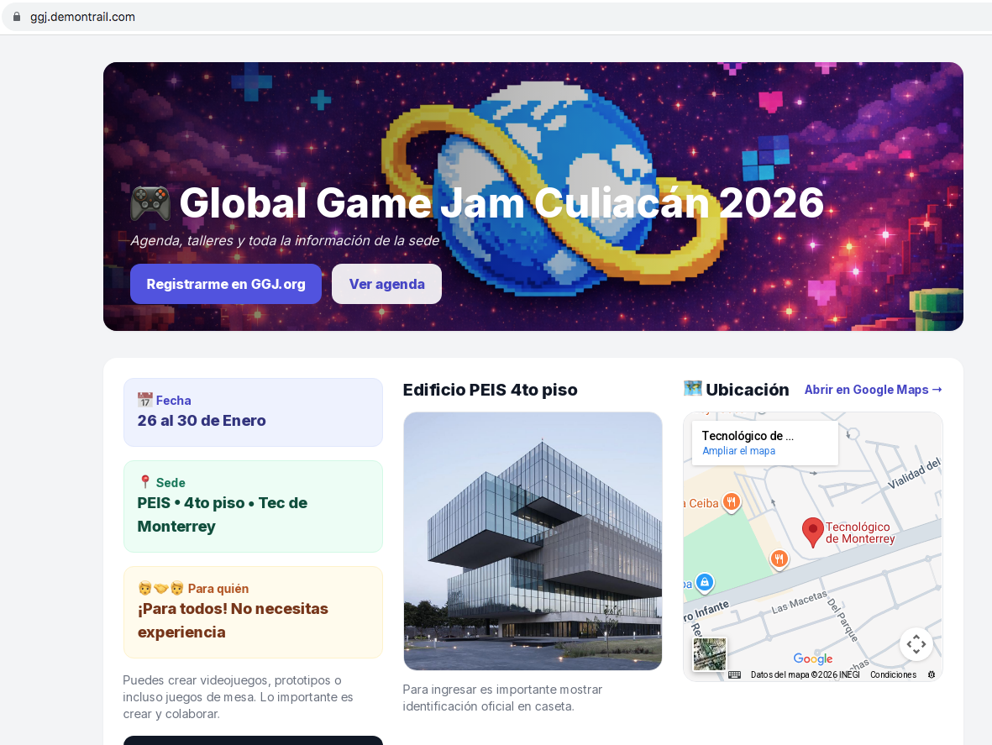Click the bug report icon on map footer

[x=931, y=674]
